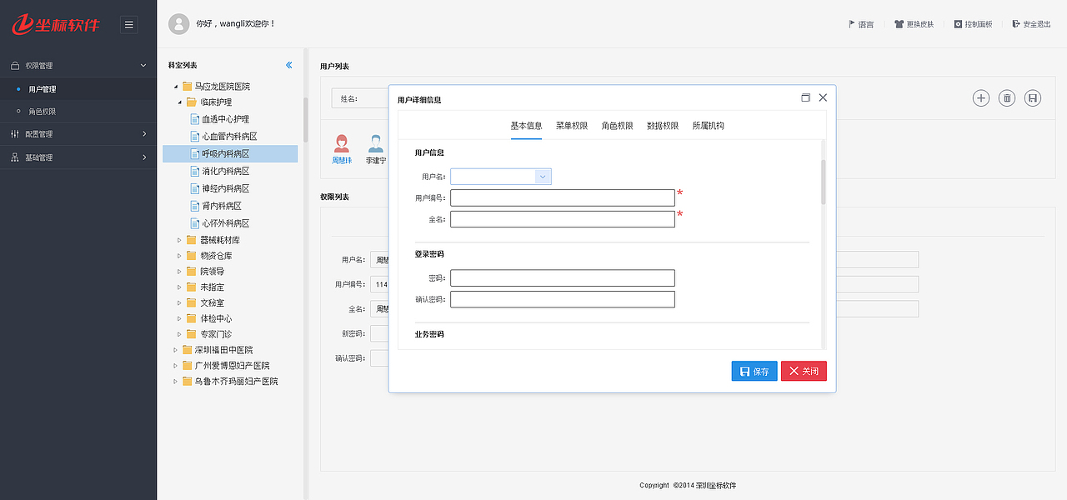Switch to 菜单权限 tab

(x=572, y=126)
